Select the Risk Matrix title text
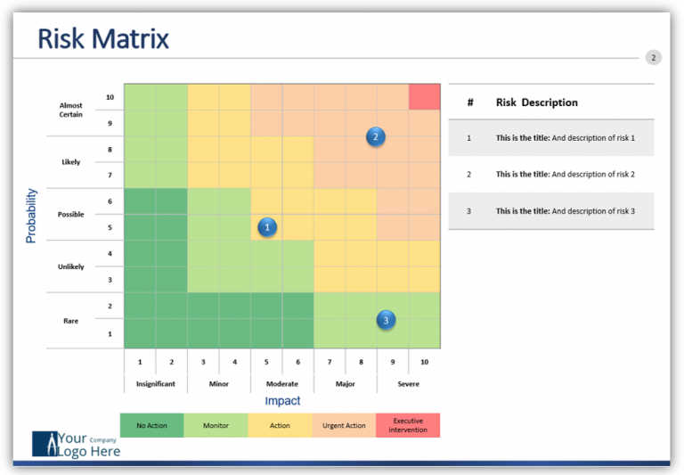 (103, 39)
